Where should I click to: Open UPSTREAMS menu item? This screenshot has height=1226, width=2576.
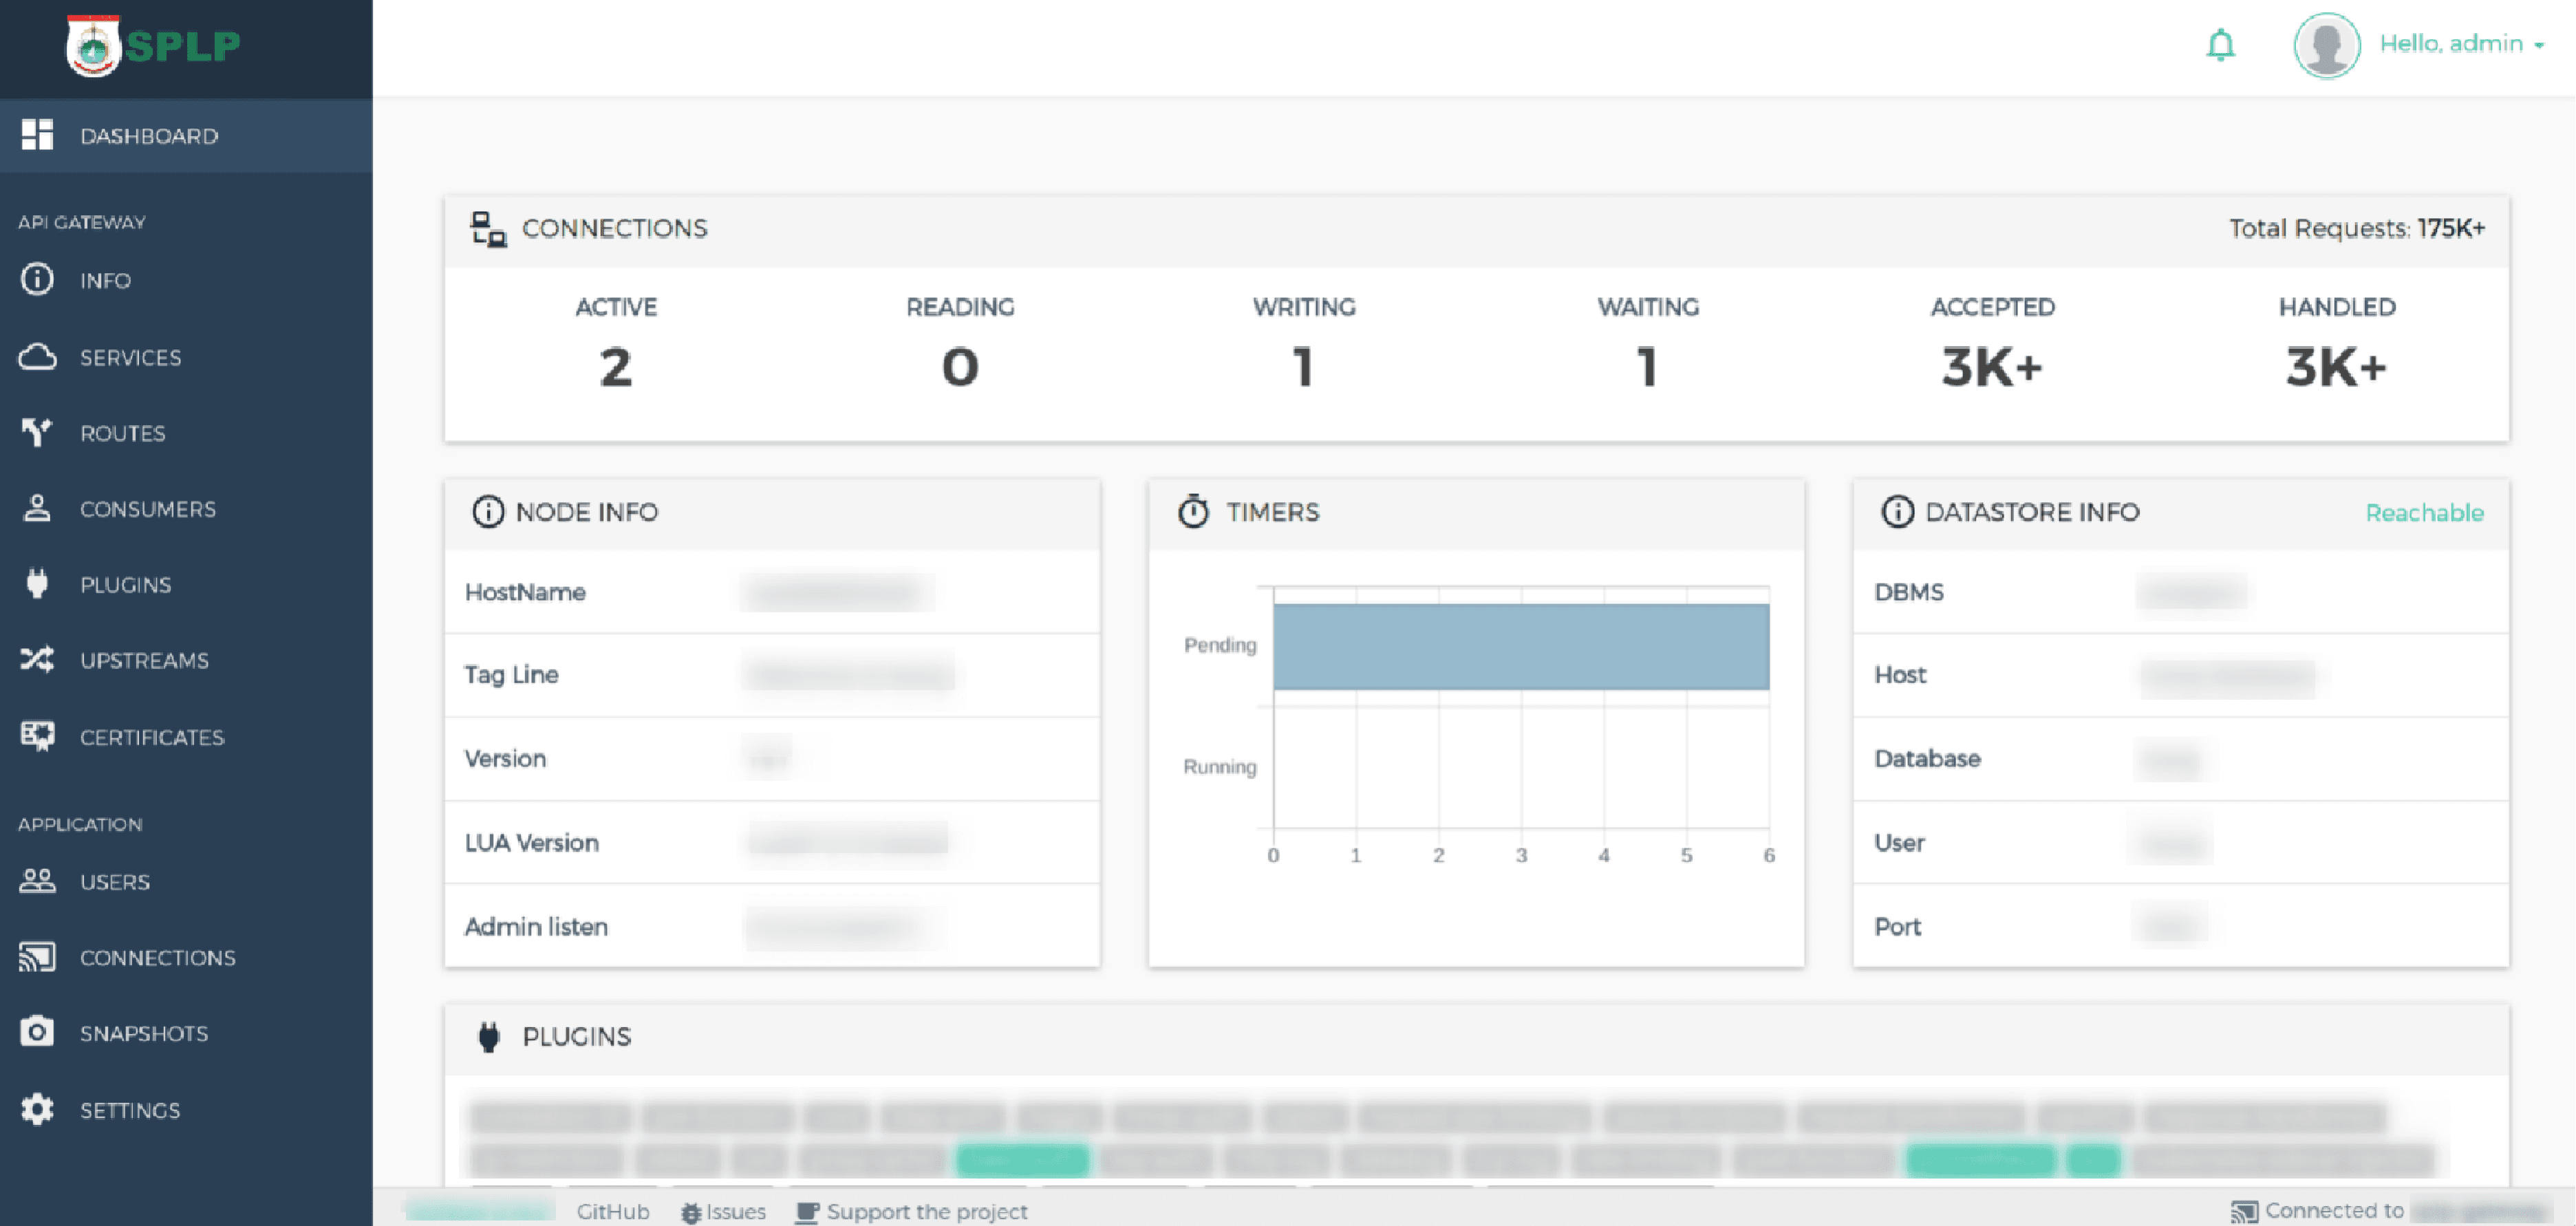[186, 659]
